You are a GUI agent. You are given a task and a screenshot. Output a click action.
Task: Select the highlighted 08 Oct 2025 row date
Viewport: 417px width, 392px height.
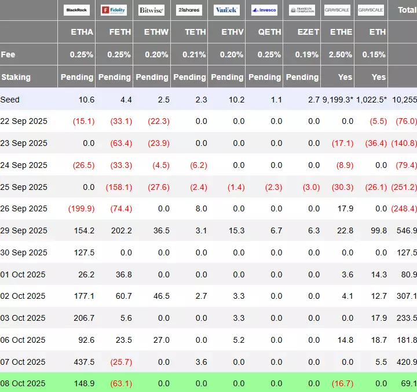24,383
